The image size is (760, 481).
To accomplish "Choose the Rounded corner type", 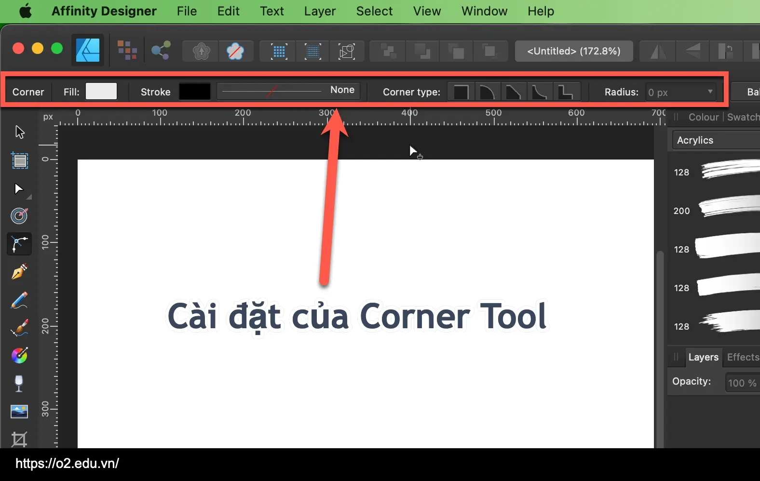I will coord(487,92).
